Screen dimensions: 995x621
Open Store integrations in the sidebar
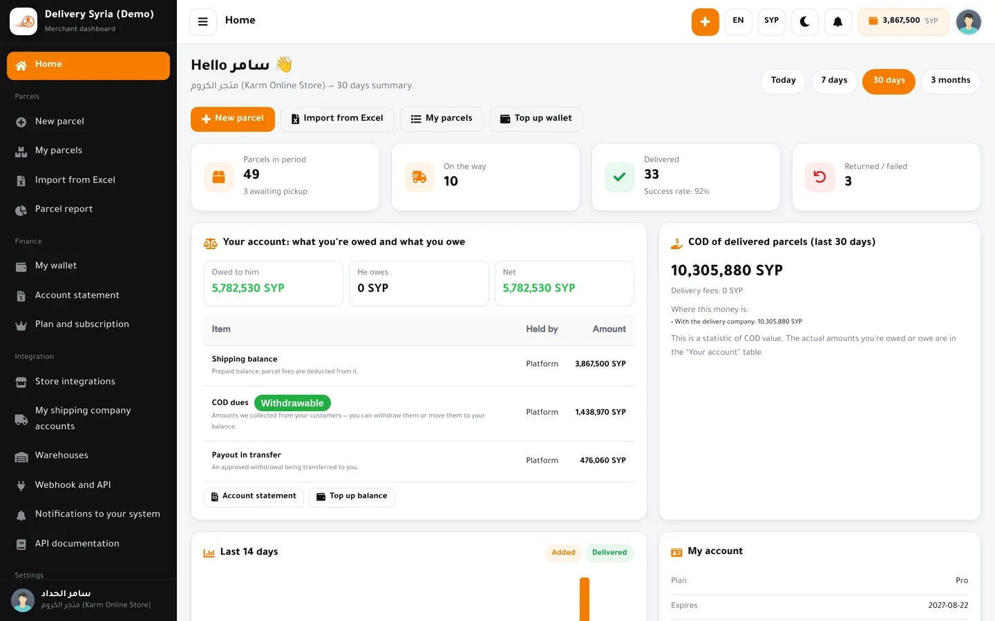point(88,382)
